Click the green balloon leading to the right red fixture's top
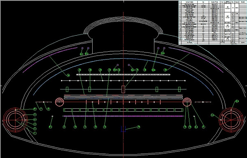Image resolution: width=247 pixels, height=158 pixels. 237,101
